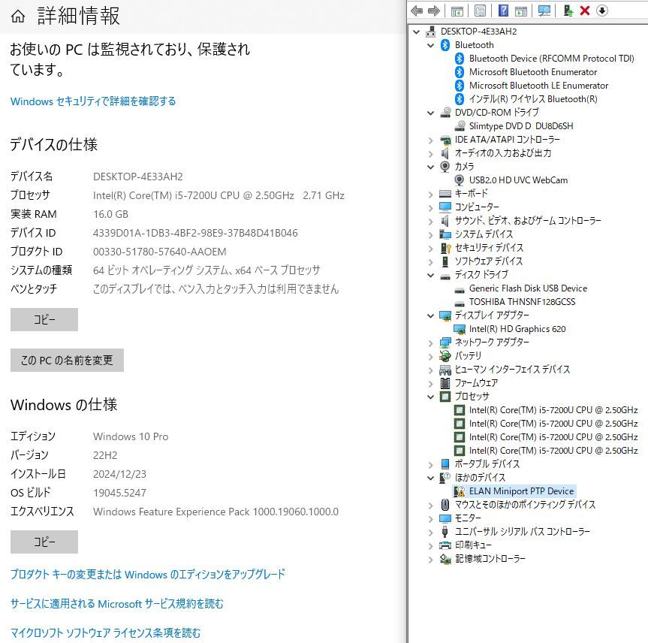Select the ポータブル デバイス tree category
The image size is (648, 643).
click(487, 464)
